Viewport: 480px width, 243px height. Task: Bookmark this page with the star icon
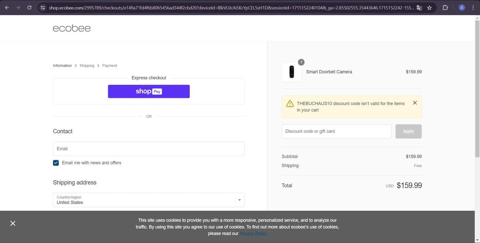point(429,8)
